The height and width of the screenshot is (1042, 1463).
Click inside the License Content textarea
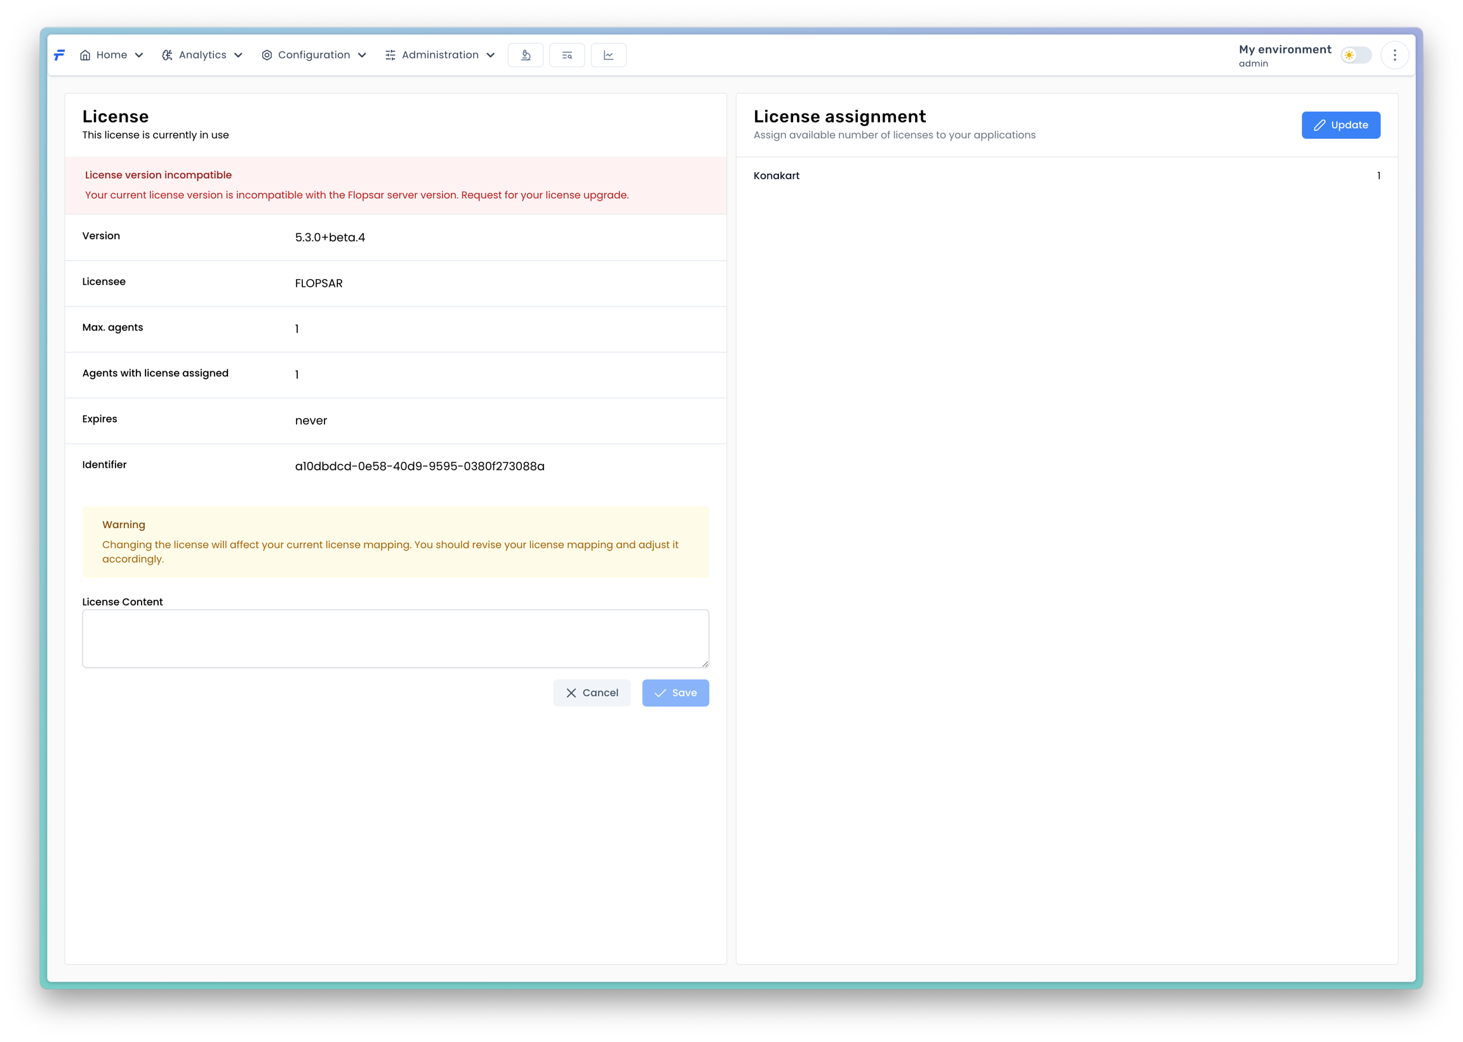pyautogui.click(x=396, y=638)
